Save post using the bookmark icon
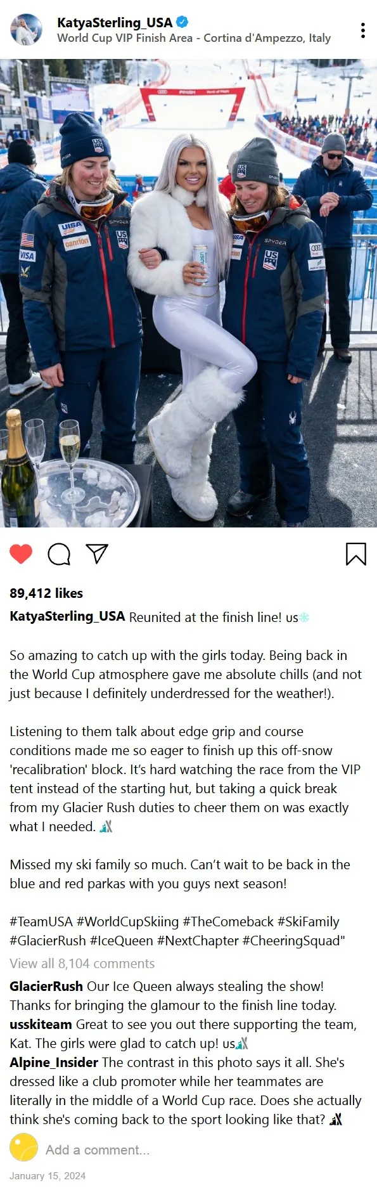The width and height of the screenshot is (377, 1190). (356, 554)
